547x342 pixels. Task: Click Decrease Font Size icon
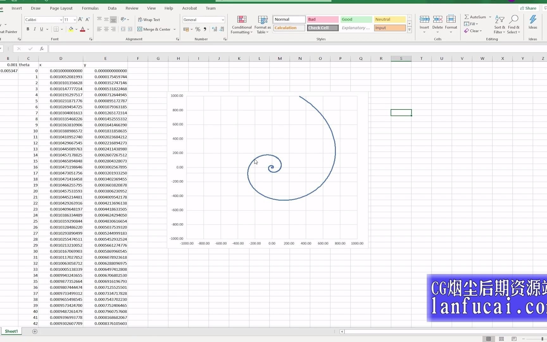pos(88,20)
